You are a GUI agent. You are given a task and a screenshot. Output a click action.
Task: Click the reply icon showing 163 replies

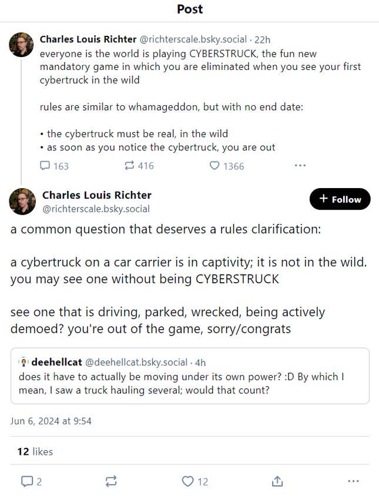pos(45,166)
